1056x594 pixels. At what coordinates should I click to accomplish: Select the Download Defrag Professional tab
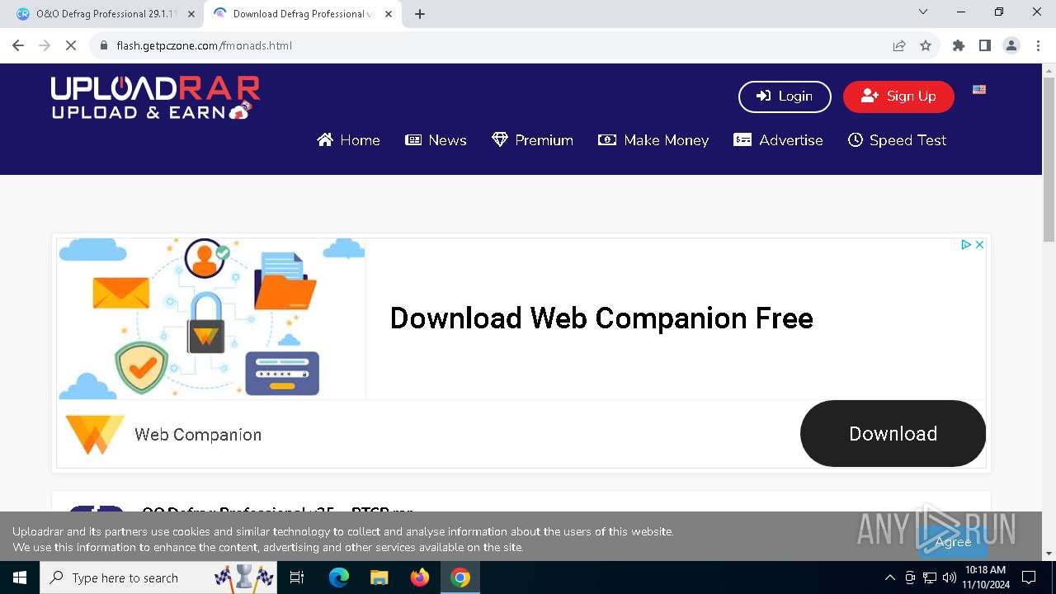coord(303,14)
